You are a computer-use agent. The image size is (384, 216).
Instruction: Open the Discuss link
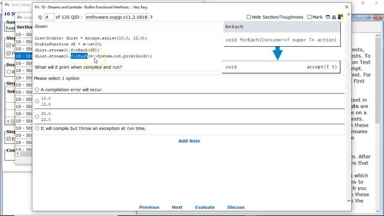[x=236, y=207]
